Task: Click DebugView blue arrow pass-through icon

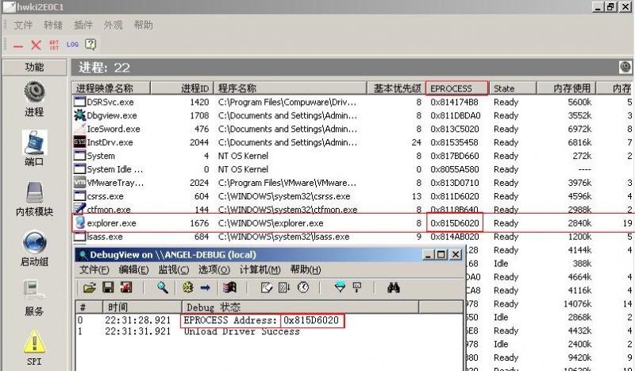Action: (206, 288)
